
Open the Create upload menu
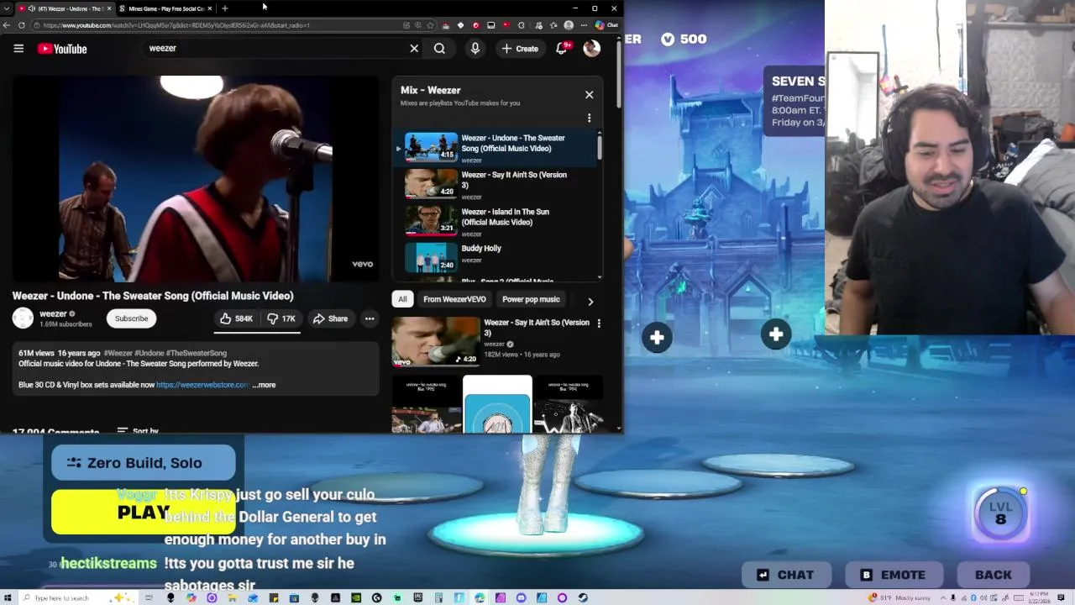pyautogui.click(x=520, y=49)
